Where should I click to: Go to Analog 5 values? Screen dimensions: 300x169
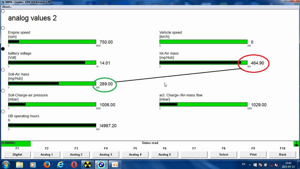(x=165, y=154)
